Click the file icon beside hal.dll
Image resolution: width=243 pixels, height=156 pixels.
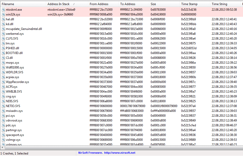(3, 19)
